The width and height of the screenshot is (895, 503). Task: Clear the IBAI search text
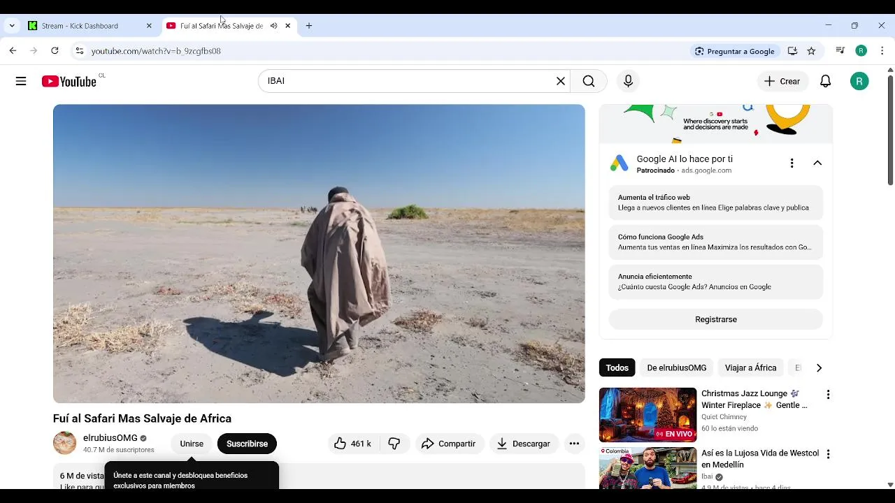coord(560,81)
